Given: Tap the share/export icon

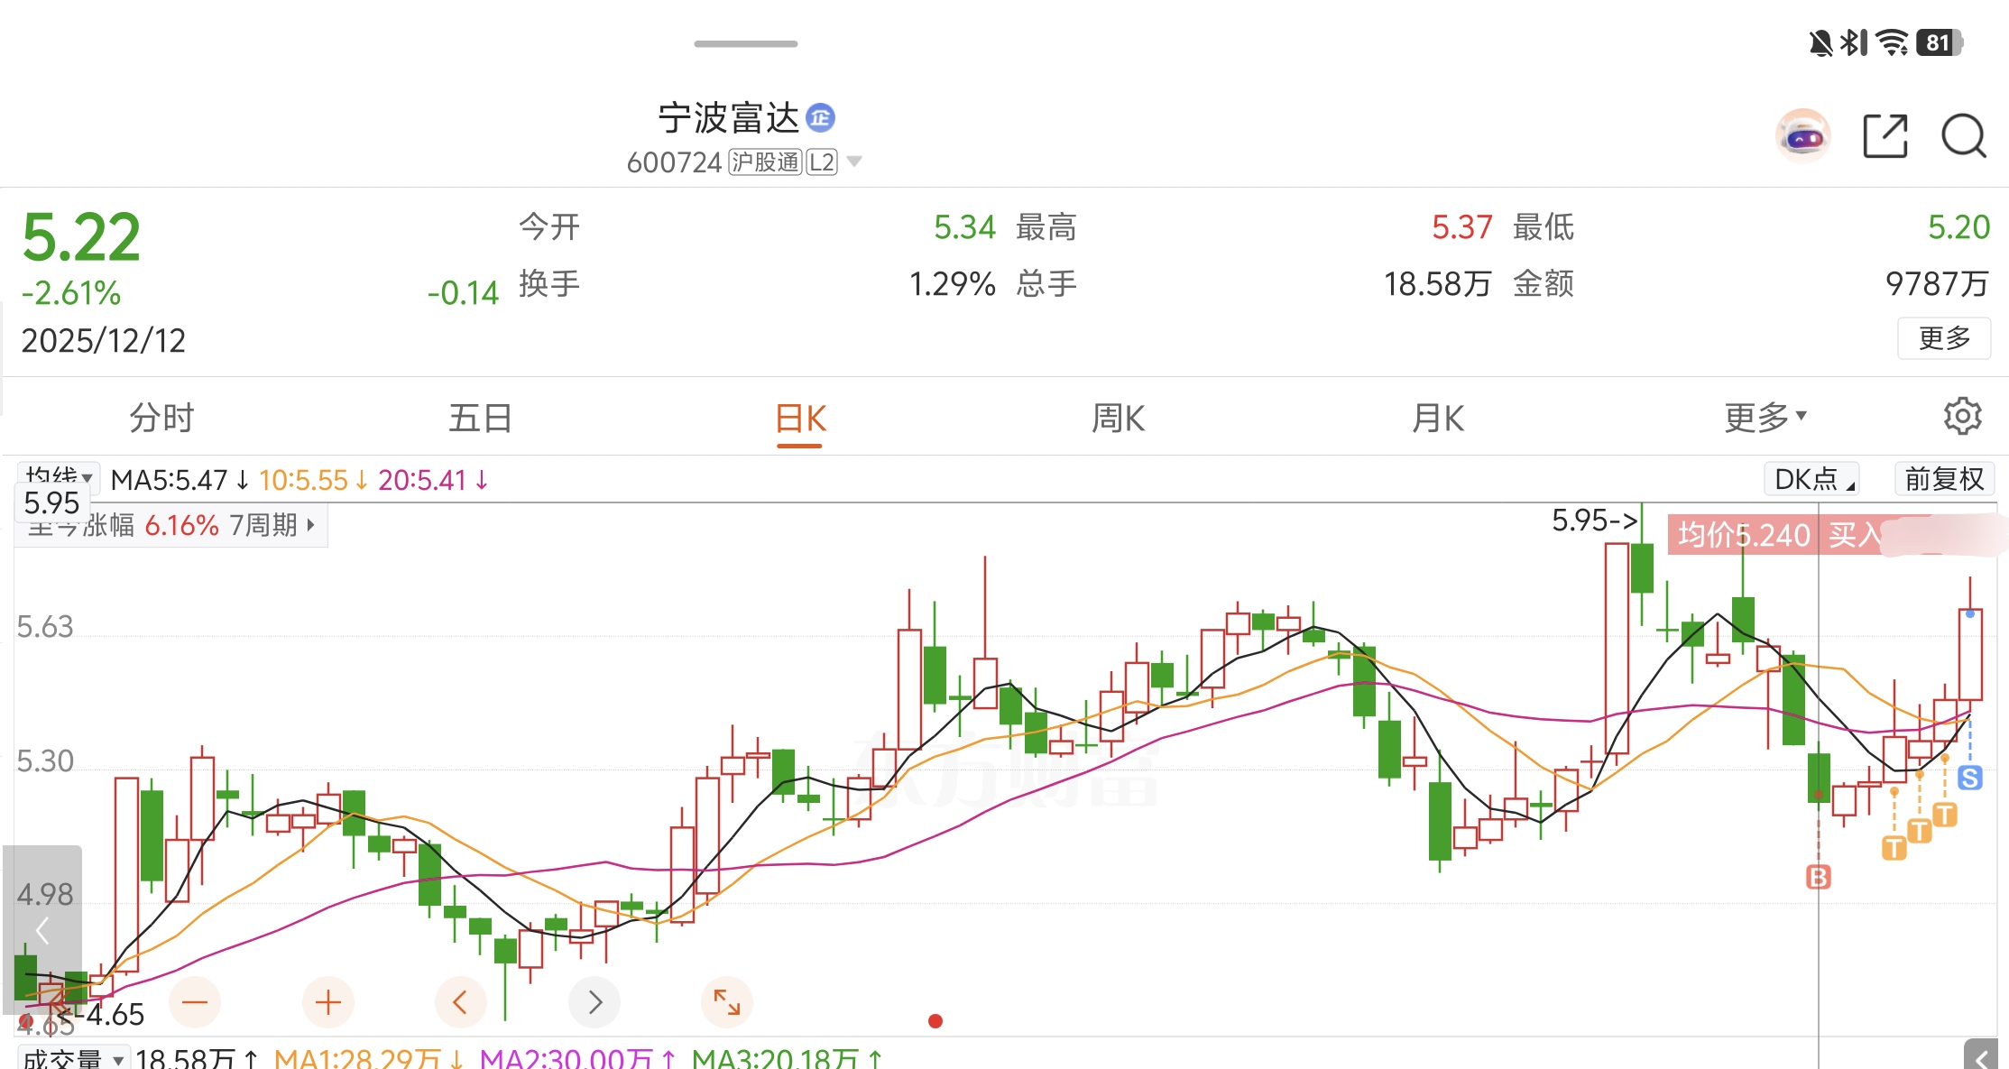Looking at the screenshot, I should pyautogui.click(x=1885, y=137).
